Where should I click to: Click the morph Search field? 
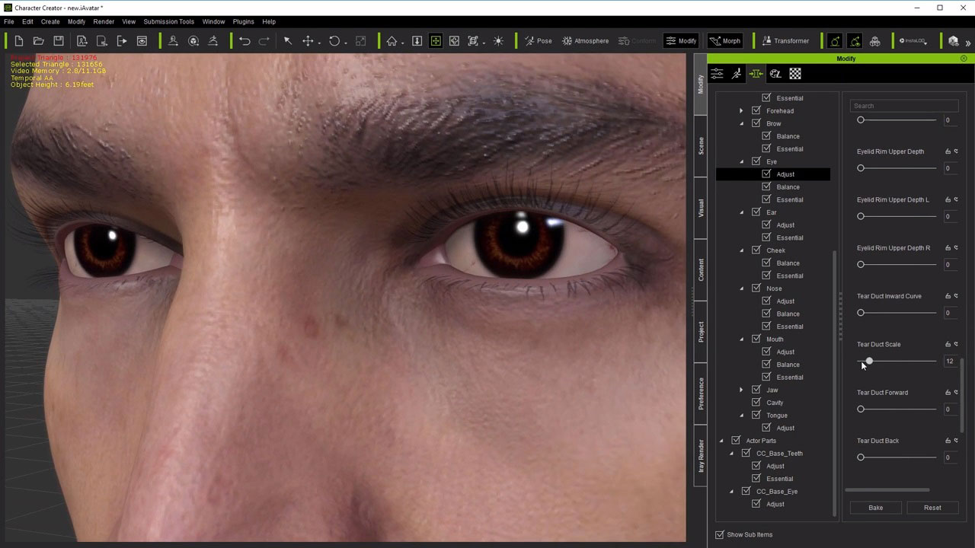[903, 106]
